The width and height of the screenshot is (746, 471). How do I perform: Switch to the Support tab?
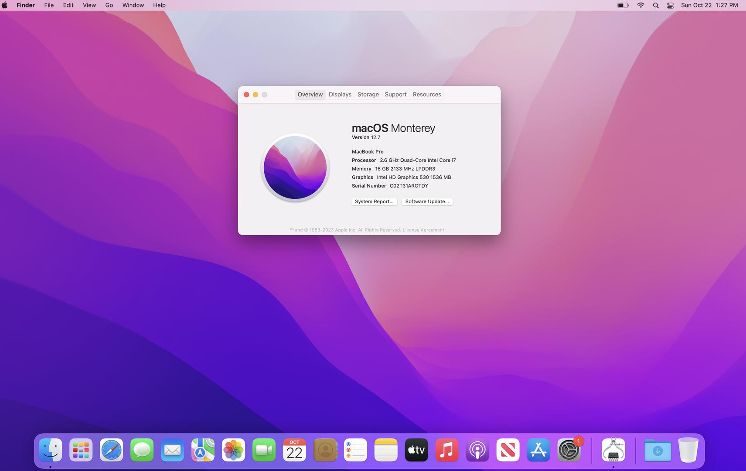(395, 95)
